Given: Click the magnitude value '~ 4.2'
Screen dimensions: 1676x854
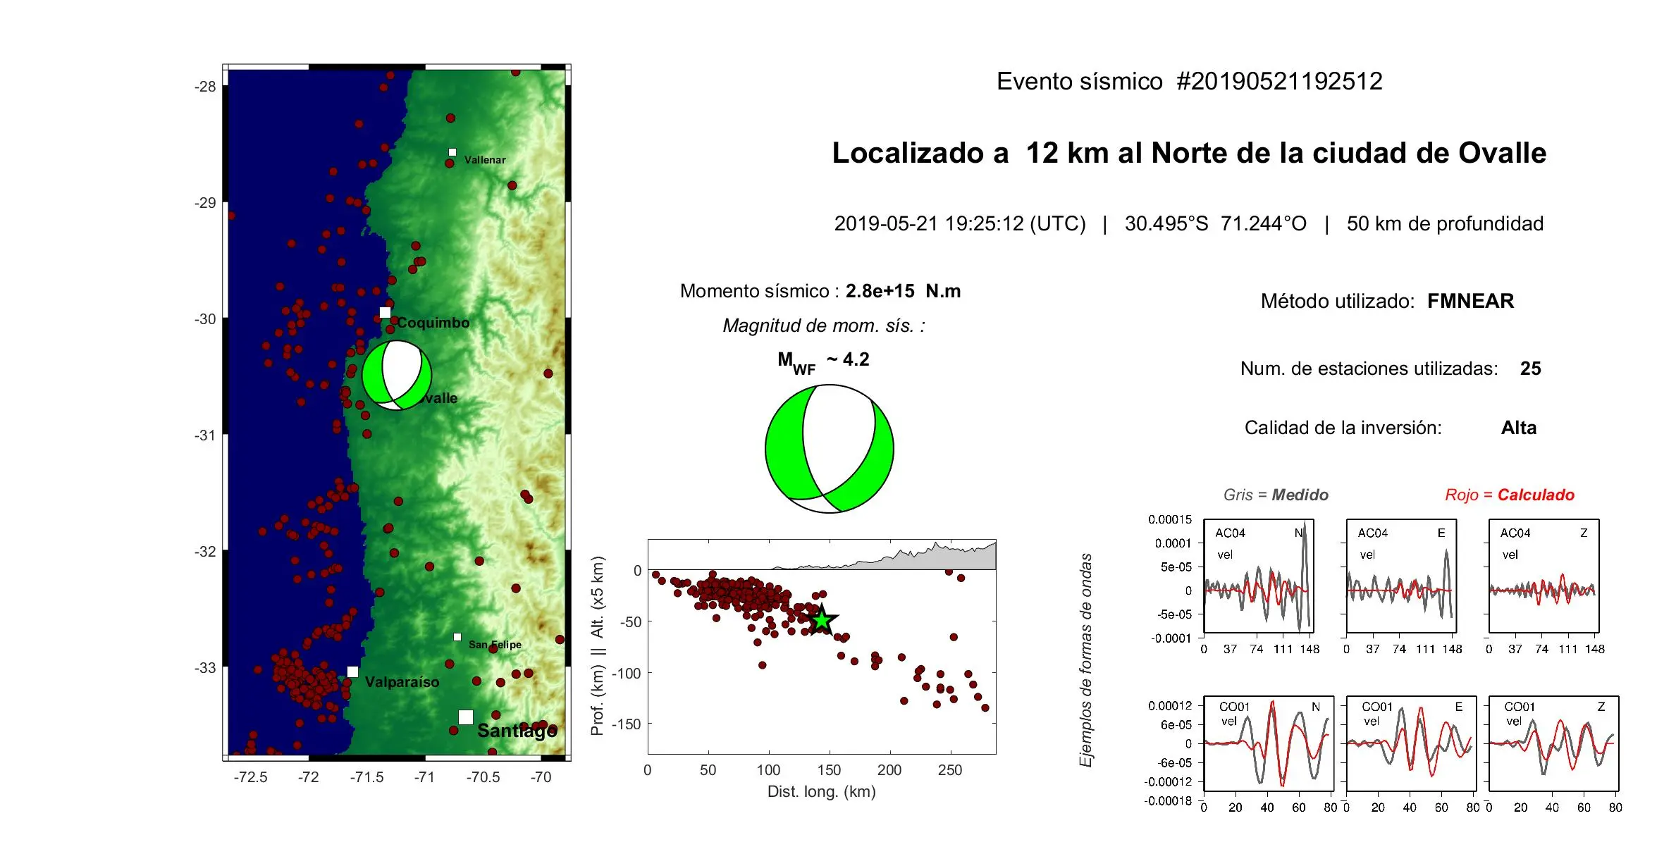Looking at the screenshot, I should tap(848, 359).
